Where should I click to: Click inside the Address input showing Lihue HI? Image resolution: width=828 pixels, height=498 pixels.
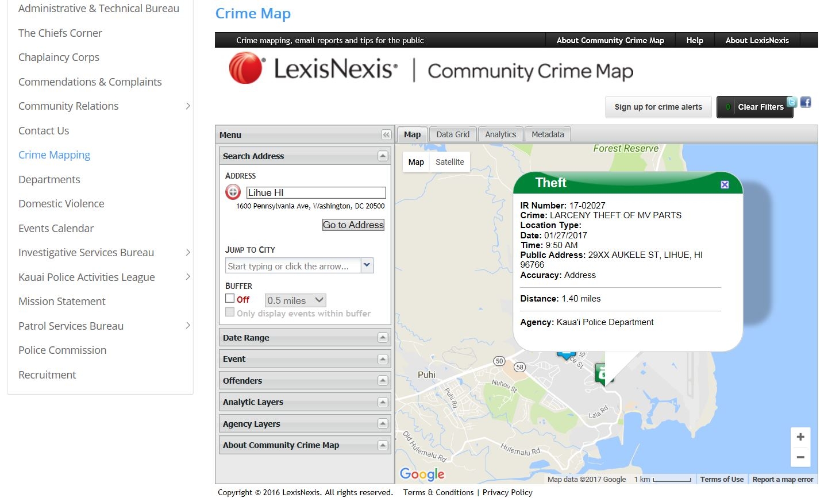(315, 192)
